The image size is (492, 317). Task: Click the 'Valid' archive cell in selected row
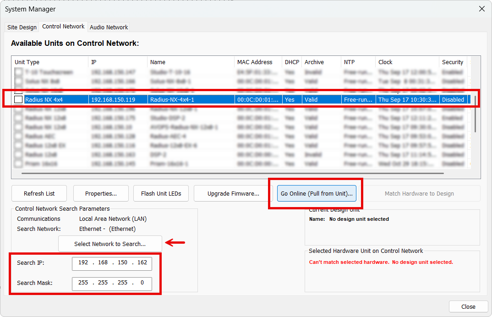322,99
